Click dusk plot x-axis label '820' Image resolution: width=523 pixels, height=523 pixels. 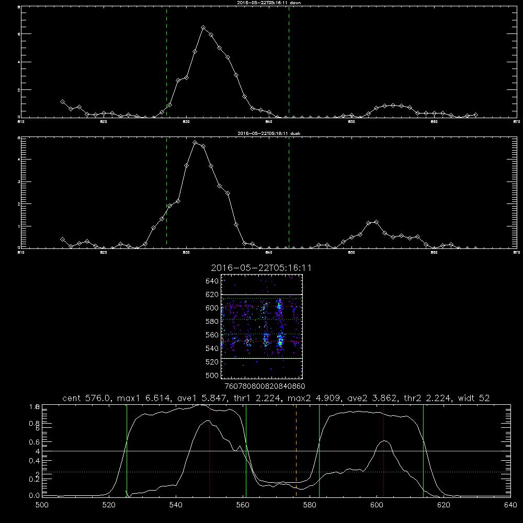(104, 253)
